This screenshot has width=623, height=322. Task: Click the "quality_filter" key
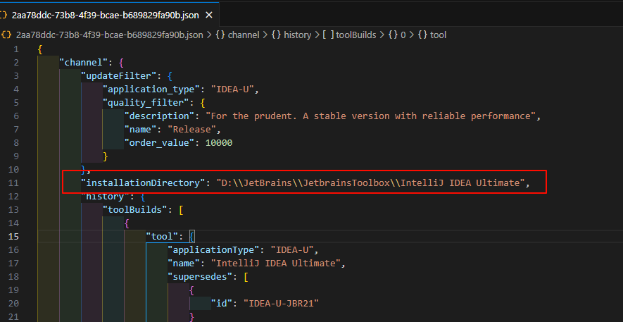(x=146, y=103)
